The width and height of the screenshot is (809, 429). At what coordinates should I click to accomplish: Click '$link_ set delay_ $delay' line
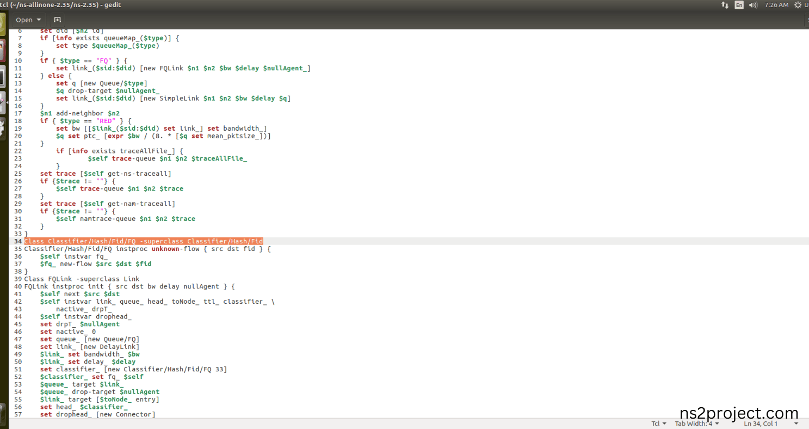tap(88, 362)
